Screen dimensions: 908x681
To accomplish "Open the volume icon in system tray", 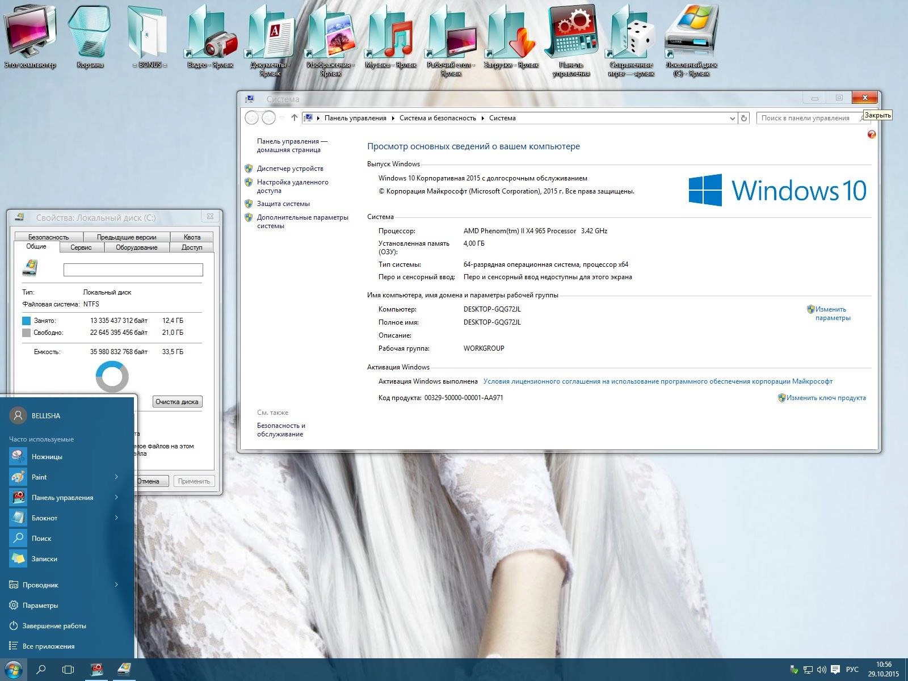I will click(821, 670).
